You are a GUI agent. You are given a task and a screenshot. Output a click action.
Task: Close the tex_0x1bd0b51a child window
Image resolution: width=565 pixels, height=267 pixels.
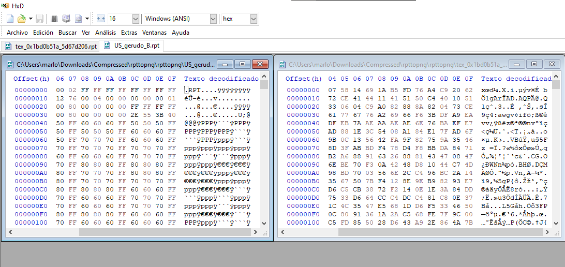[x=552, y=64]
